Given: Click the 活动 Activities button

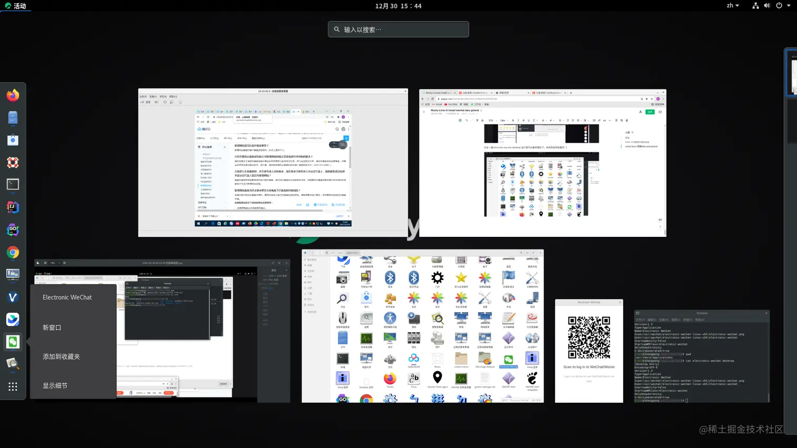Looking at the screenshot, I should click(16, 6).
